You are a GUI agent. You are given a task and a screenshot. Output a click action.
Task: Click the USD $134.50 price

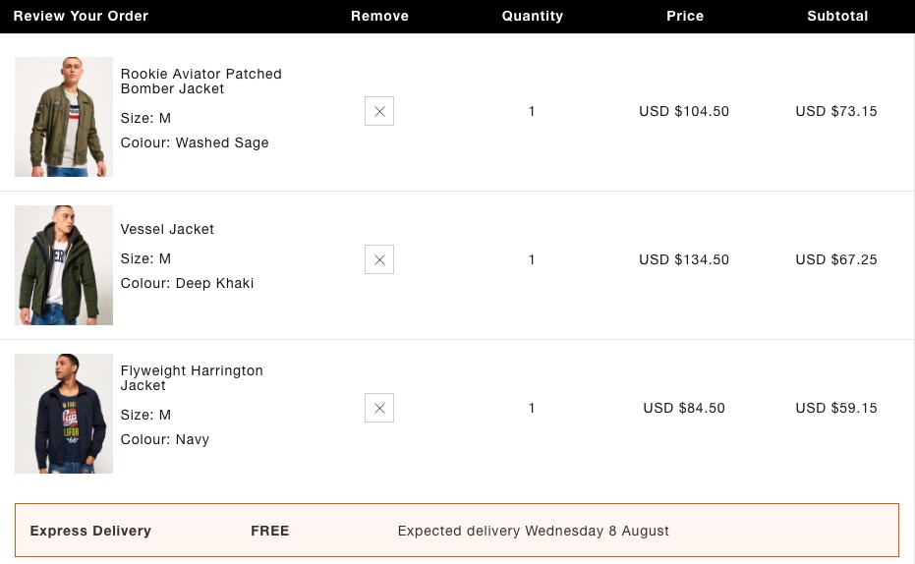click(684, 259)
